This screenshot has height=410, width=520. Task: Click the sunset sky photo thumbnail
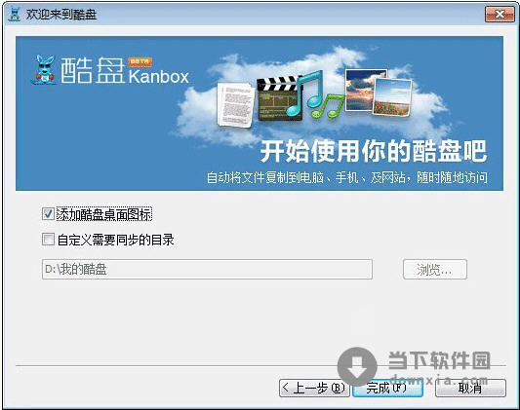[361, 90]
